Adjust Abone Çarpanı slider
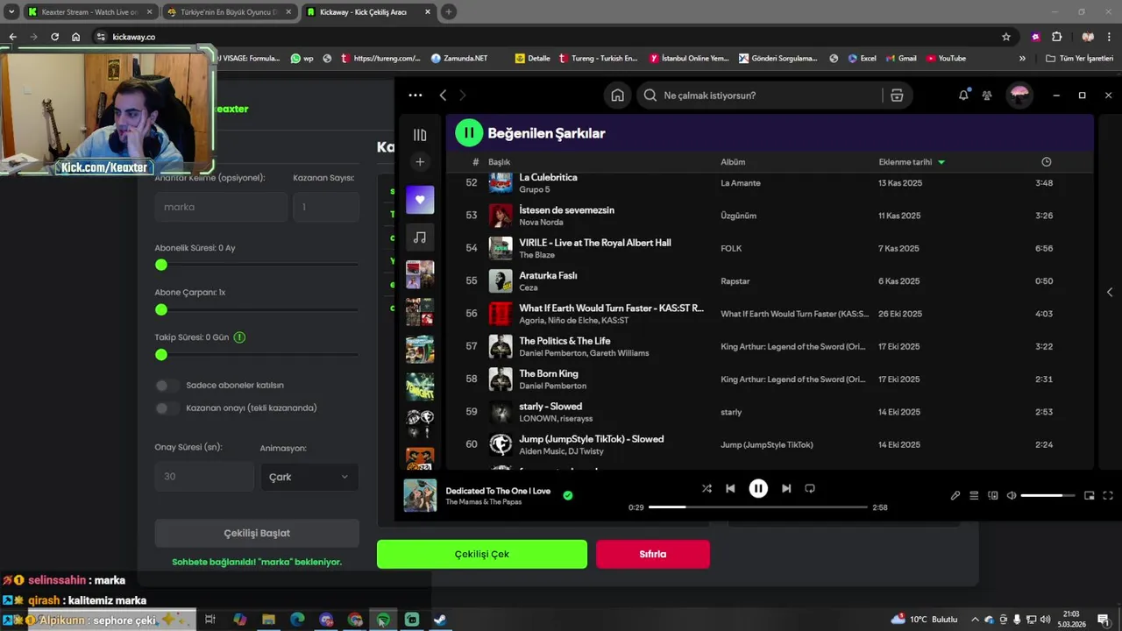This screenshot has width=1122, height=631. coord(256,309)
